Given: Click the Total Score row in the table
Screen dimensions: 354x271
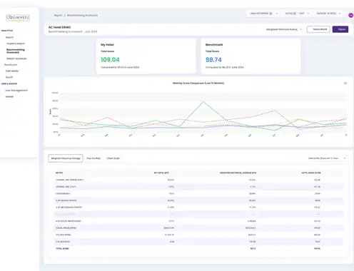Looking at the screenshot, I should (x=198, y=248).
